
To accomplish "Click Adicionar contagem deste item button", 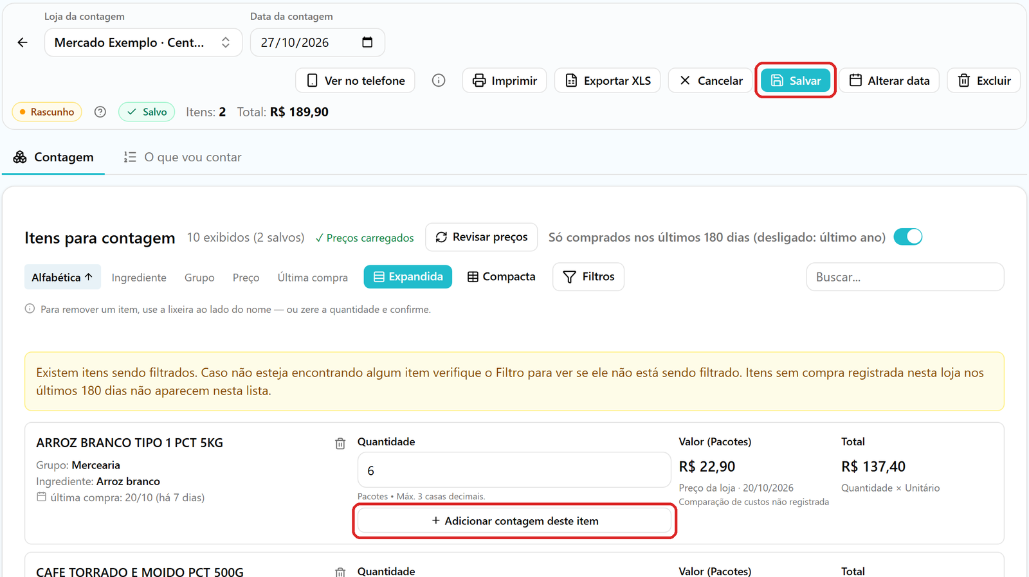I will point(514,521).
